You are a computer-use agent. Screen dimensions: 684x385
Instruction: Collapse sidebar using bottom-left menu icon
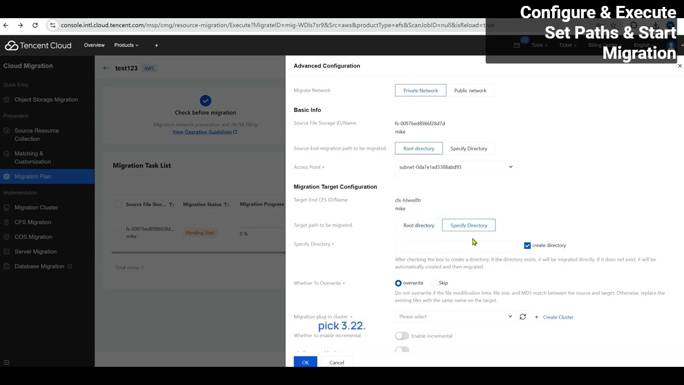point(6,363)
